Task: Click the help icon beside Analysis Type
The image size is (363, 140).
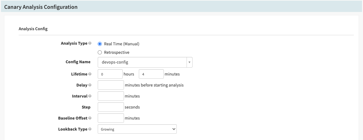Action: (x=90, y=43)
